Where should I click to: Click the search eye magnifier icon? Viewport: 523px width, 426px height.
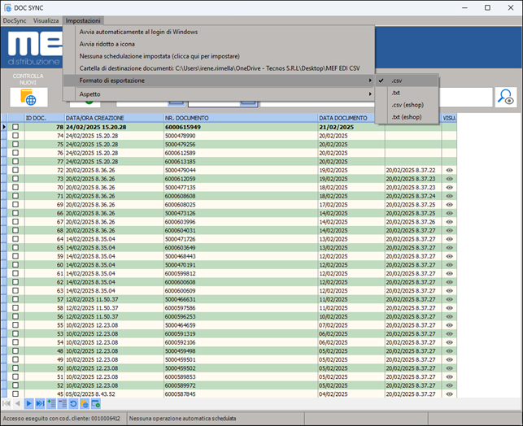point(505,97)
